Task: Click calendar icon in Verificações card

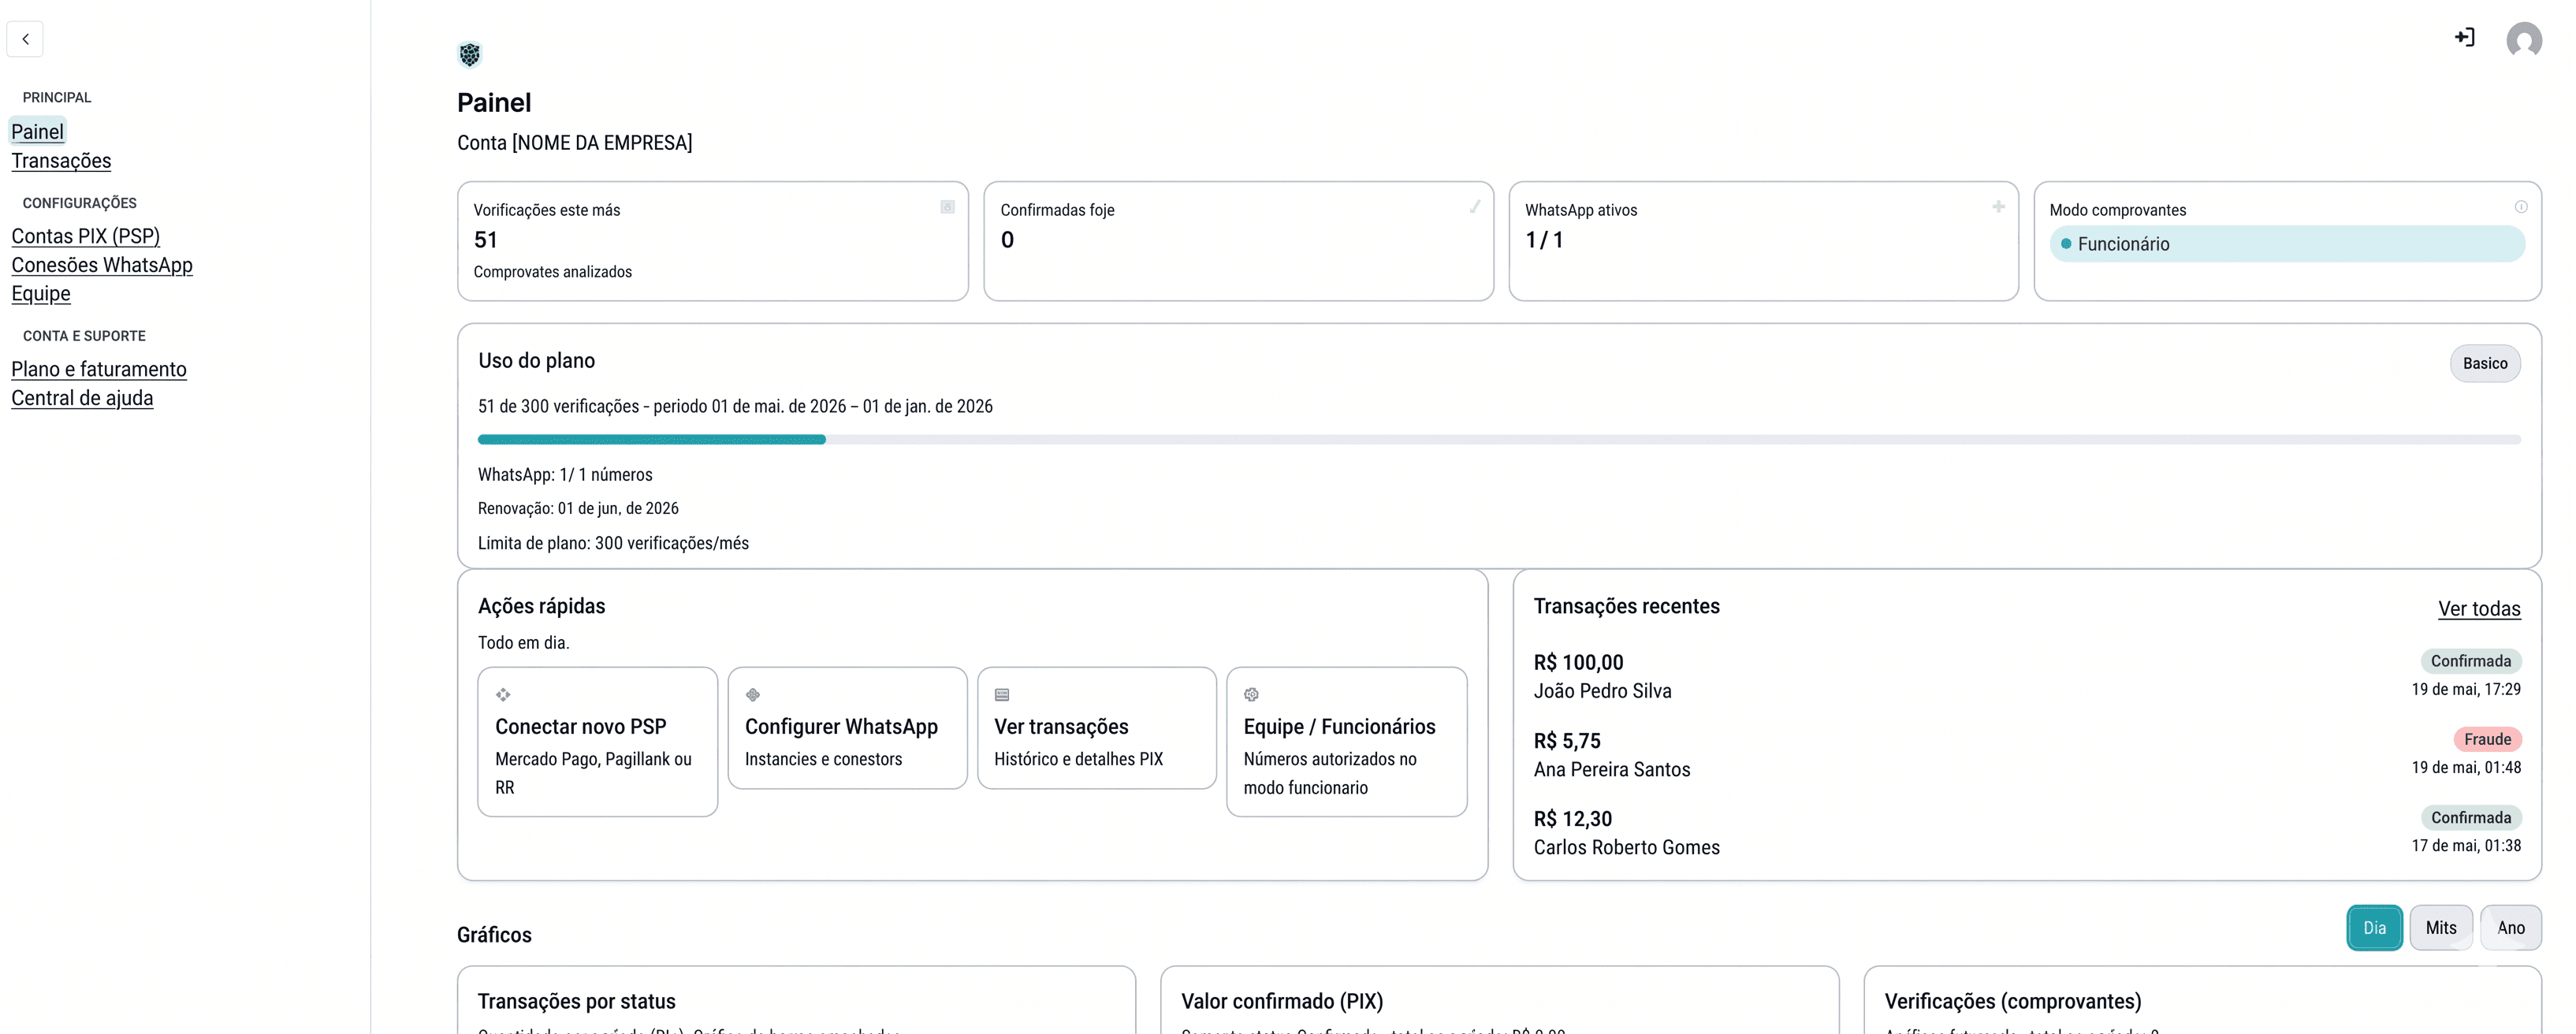Action: tap(947, 207)
